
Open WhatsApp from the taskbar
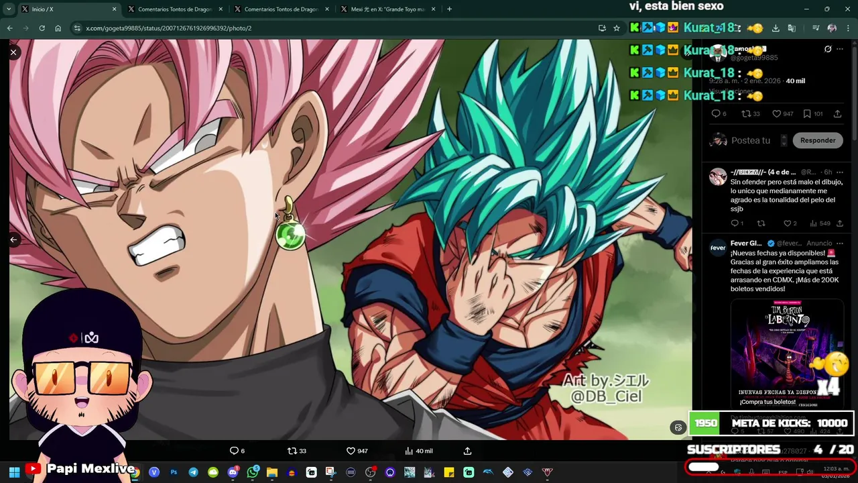[x=253, y=472]
